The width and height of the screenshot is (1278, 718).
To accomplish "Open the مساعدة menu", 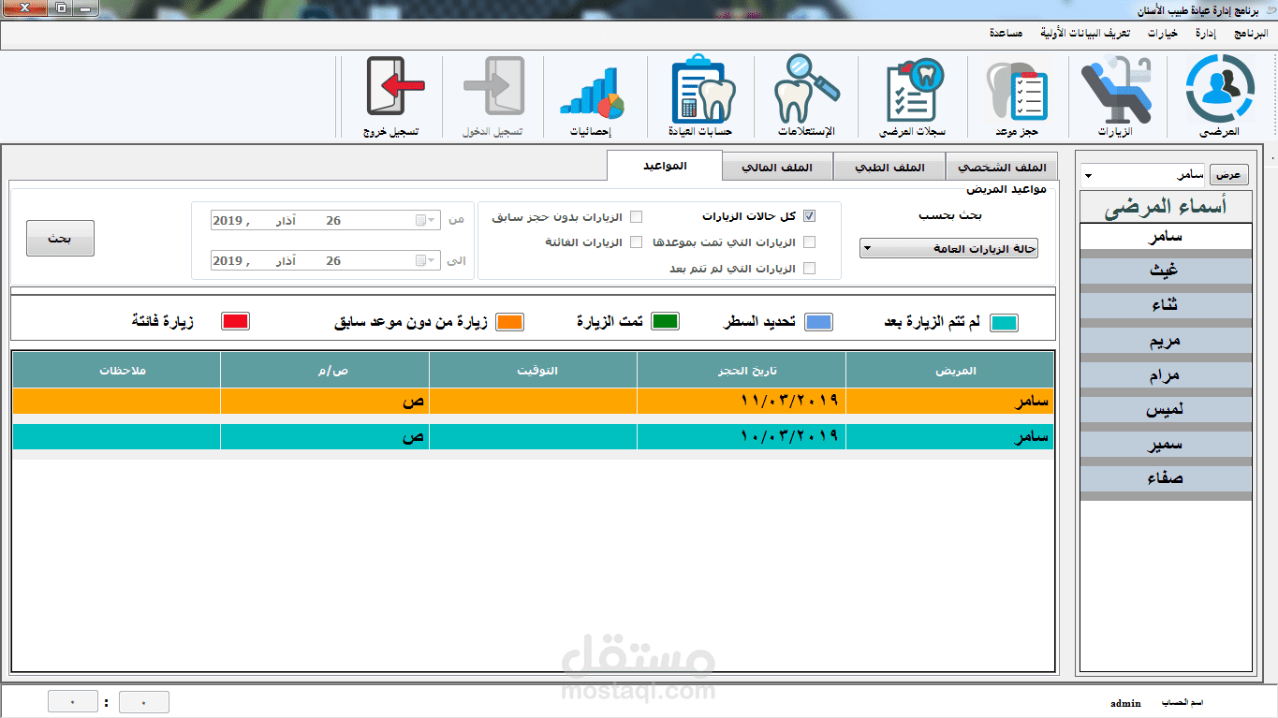I will pyautogui.click(x=1006, y=34).
